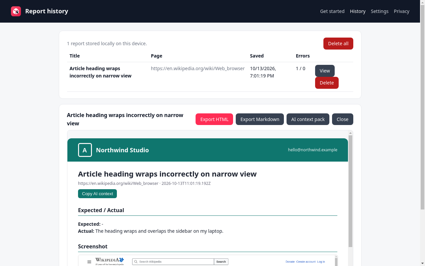The height and width of the screenshot is (266, 425).
Task: Click the 'Page' column header
Action: coord(156,56)
